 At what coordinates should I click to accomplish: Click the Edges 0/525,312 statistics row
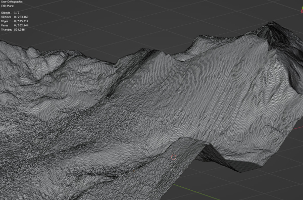[15, 21]
